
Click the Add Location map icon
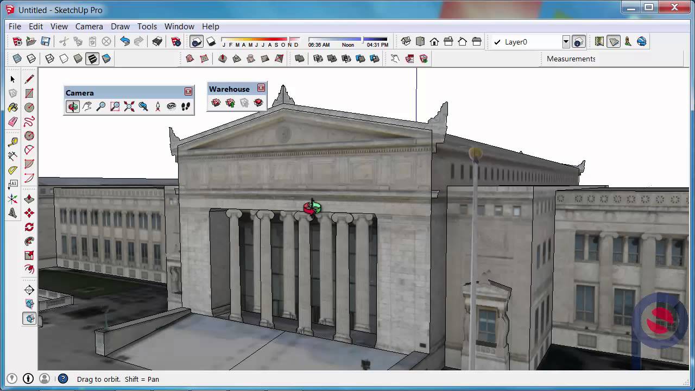(x=599, y=41)
